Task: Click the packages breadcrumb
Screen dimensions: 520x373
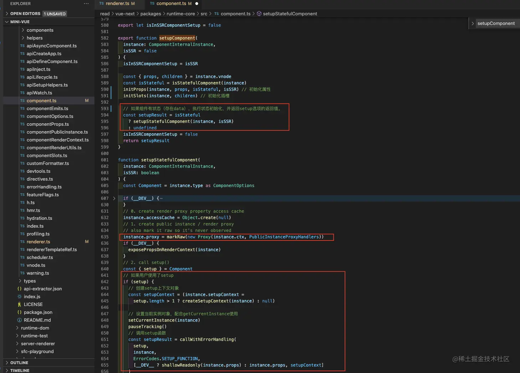Action: pos(151,14)
